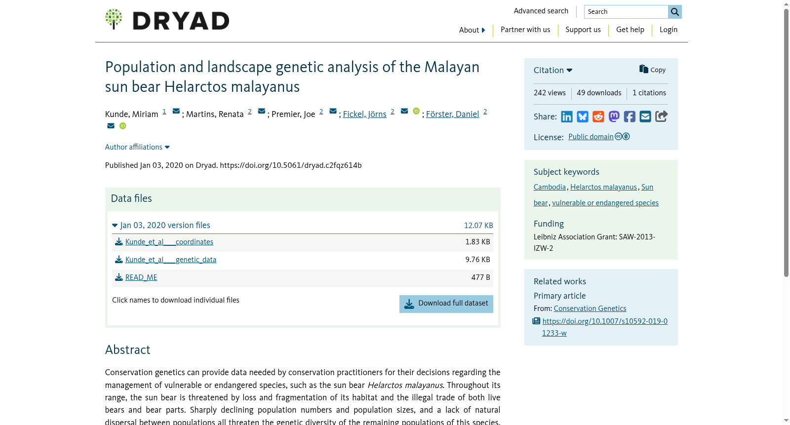Select Helarctos malayanus keyword
The height and width of the screenshot is (425, 790).
pyautogui.click(x=603, y=187)
